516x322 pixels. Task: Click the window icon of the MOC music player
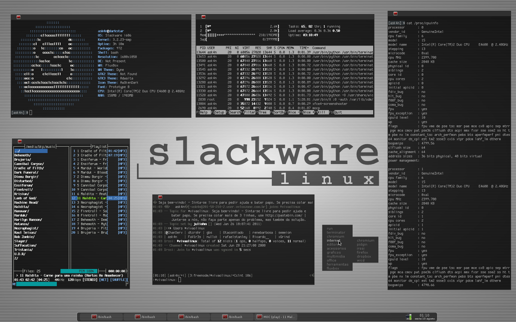[x=19, y=141]
